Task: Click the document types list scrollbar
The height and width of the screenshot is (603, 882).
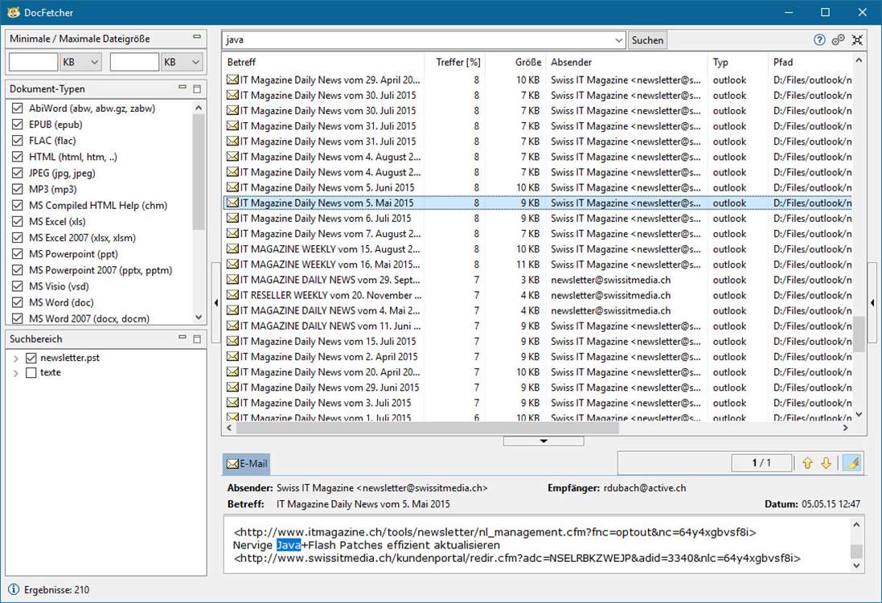Action: (198, 171)
